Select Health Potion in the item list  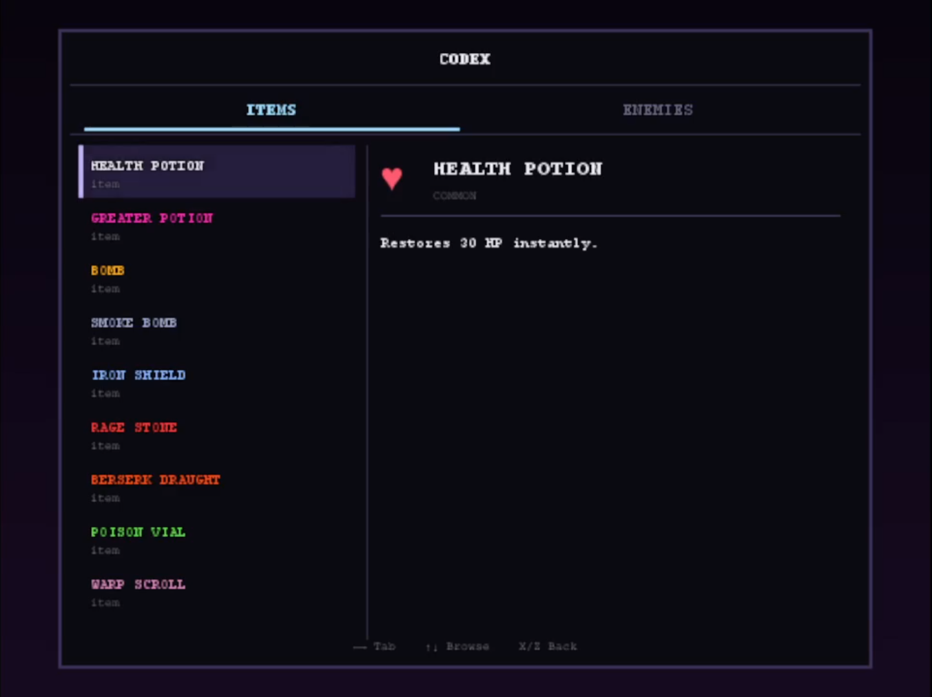click(217, 171)
